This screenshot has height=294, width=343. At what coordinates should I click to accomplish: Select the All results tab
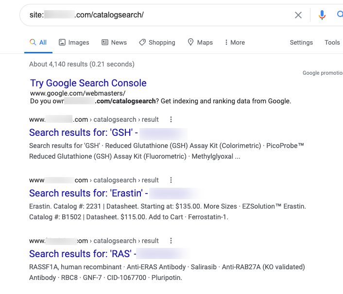[38, 43]
